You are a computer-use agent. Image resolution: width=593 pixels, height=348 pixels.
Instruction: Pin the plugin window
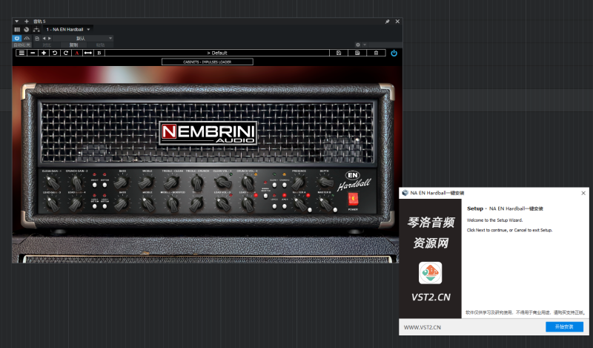pyautogui.click(x=387, y=22)
